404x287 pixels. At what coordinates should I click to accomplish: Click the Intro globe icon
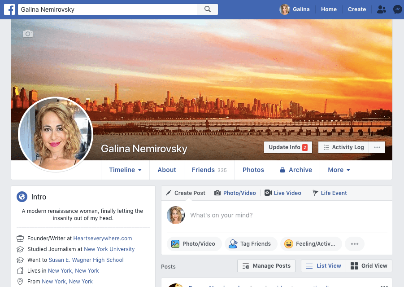click(22, 197)
